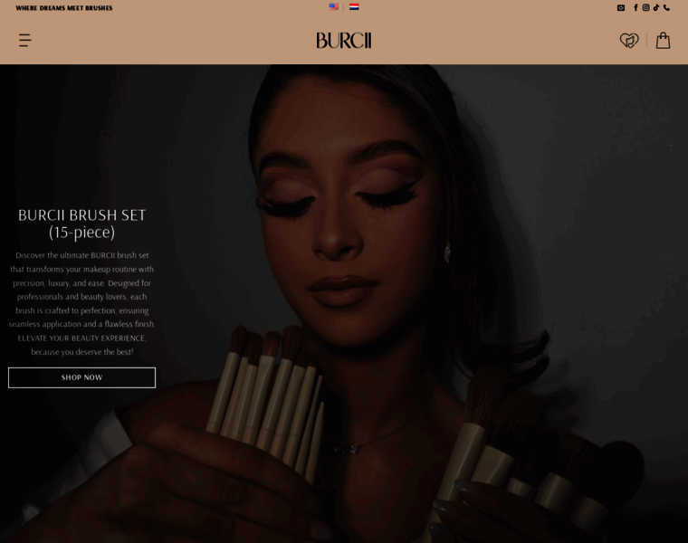Switch site language to Dutch flag
Screen dimensions: 688x543
(354, 7)
